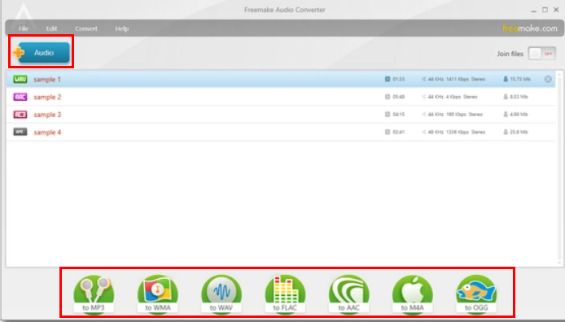Click the duration icon of sample 4
The height and width of the screenshot is (322, 565).
click(x=388, y=132)
